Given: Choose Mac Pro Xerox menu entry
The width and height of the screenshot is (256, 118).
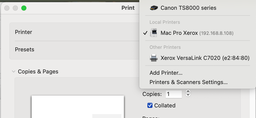Looking at the screenshot, I should [x=179, y=33].
